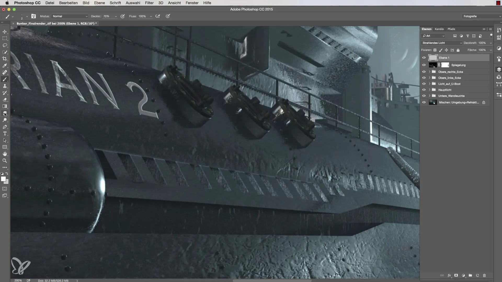Expand the Hauptlicht group
The image size is (502, 282).
429,90
